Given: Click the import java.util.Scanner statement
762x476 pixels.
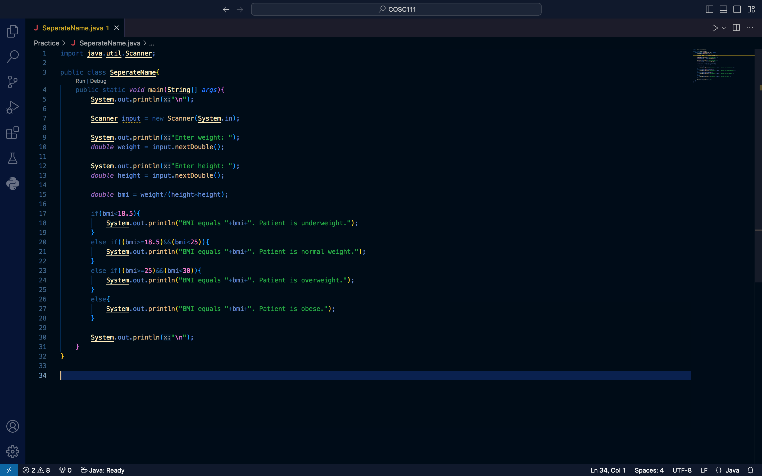Looking at the screenshot, I should coord(108,53).
